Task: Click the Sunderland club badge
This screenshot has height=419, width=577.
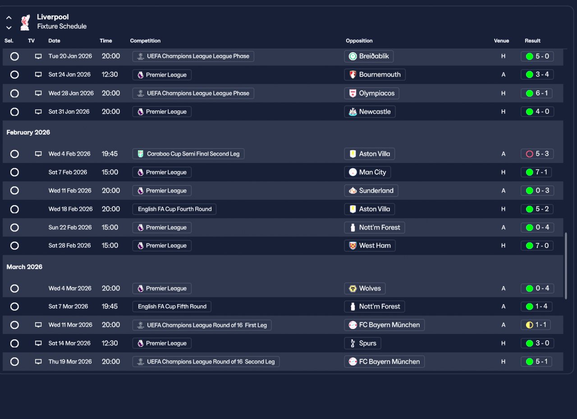Action: [x=353, y=191]
